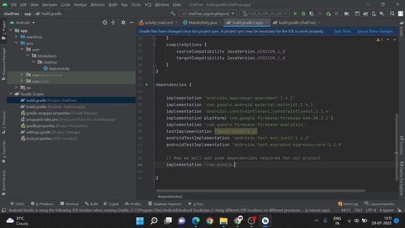Screen dimensions: 405x228
Task: Open the Layout Inspector
Action: pyautogui.click(x=380, y=204)
